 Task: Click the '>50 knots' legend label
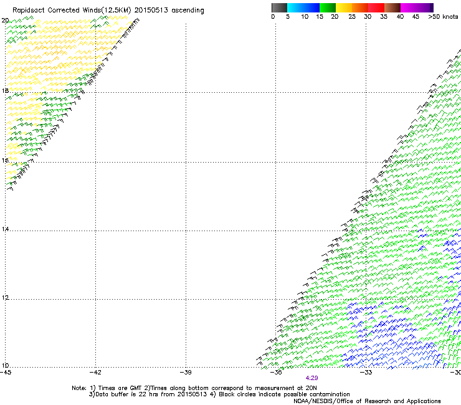pos(443,17)
